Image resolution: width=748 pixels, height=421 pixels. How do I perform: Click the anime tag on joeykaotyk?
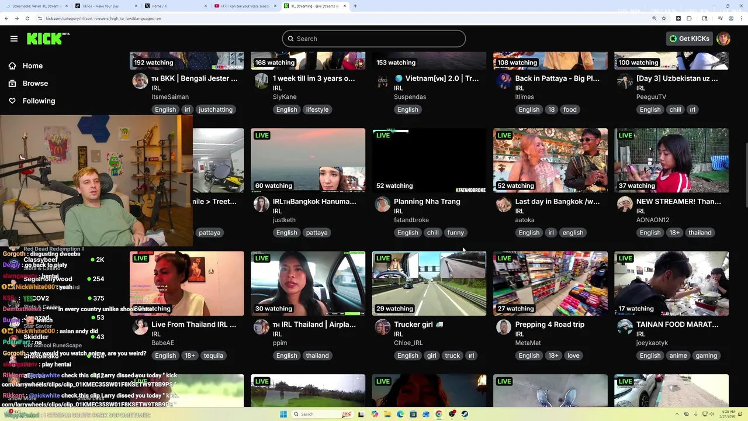678,356
